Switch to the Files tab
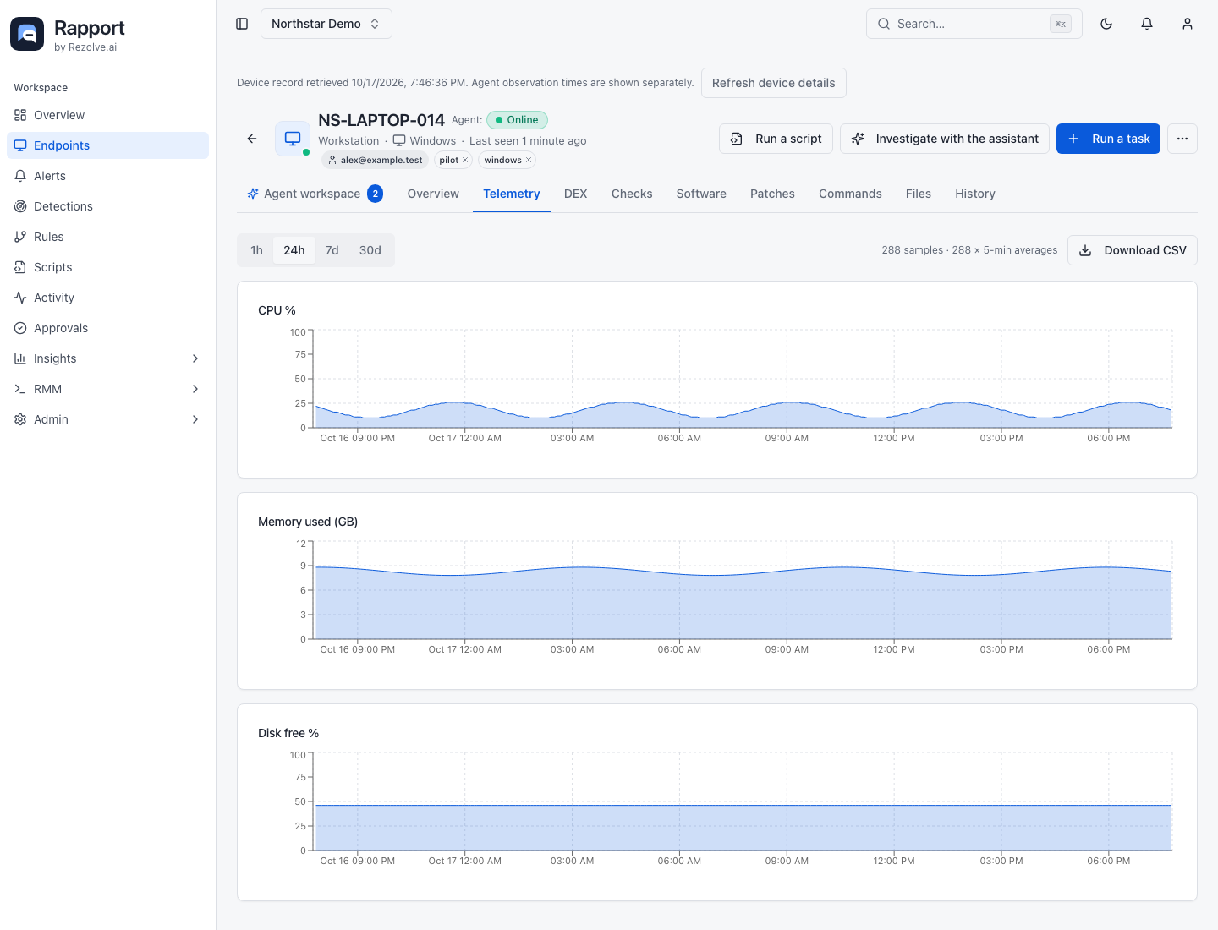 919,194
